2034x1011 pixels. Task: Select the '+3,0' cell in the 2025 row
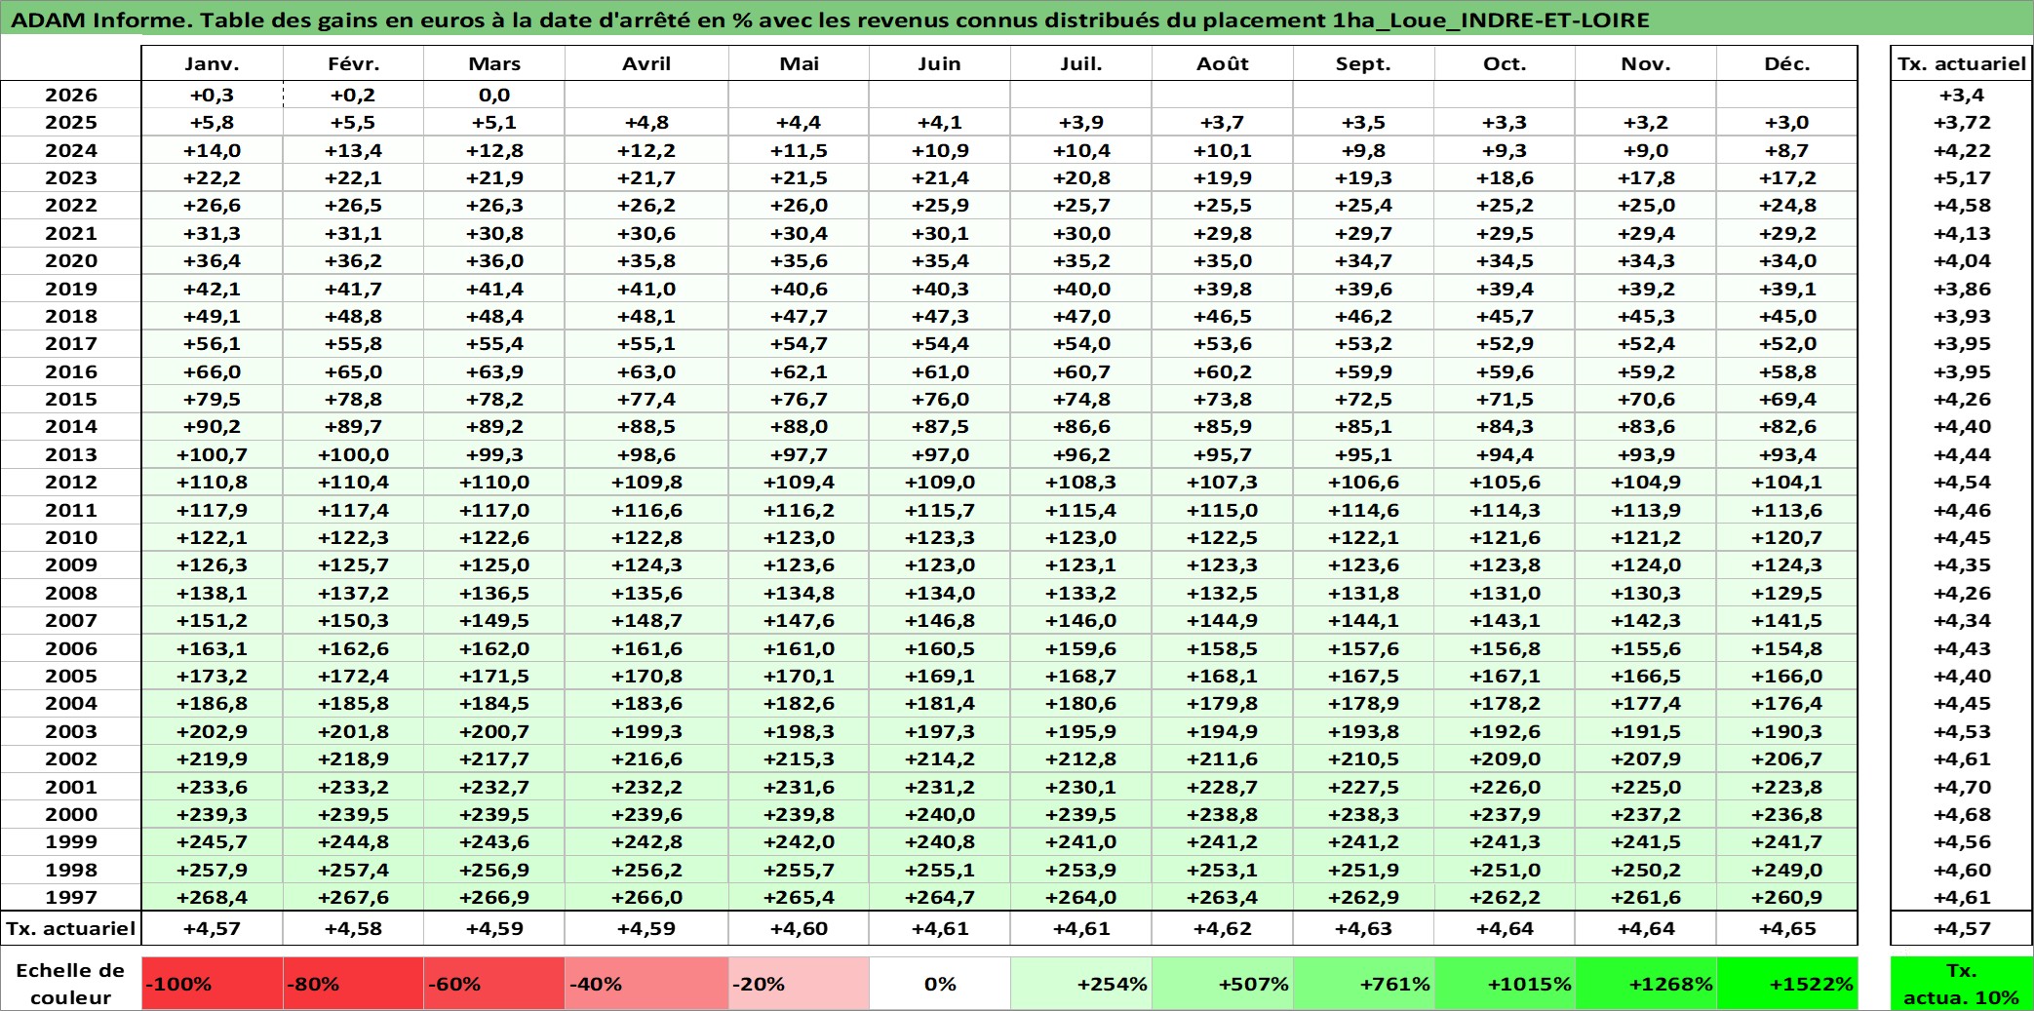[1787, 122]
